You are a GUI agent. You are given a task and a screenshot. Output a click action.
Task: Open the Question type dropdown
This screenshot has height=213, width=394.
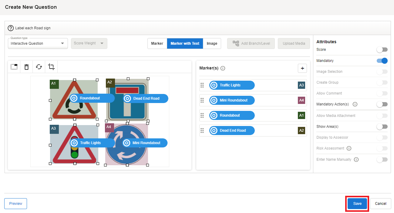point(38,44)
